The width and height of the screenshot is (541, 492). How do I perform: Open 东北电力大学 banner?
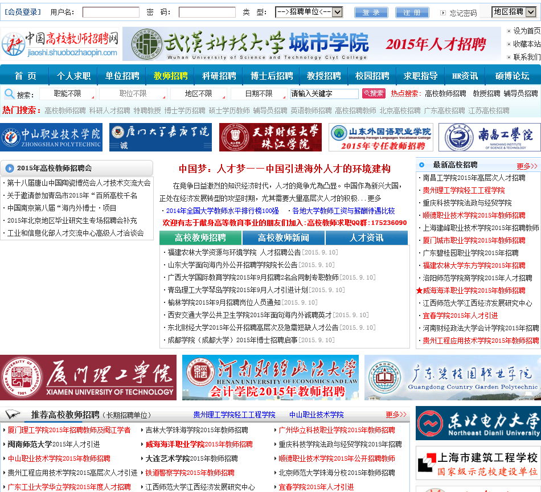click(478, 423)
